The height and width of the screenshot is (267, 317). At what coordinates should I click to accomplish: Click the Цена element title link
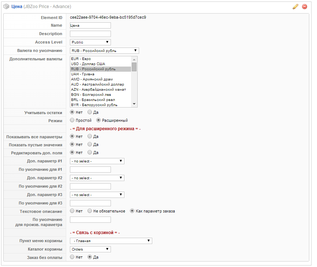[x=17, y=7]
